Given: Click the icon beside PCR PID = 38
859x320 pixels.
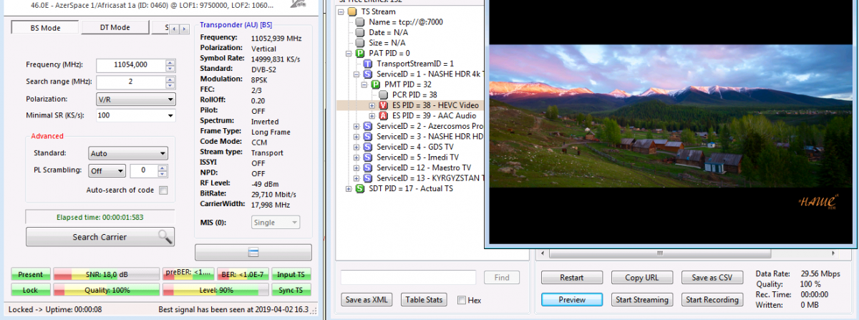Looking at the screenshot, I should 384,95.
